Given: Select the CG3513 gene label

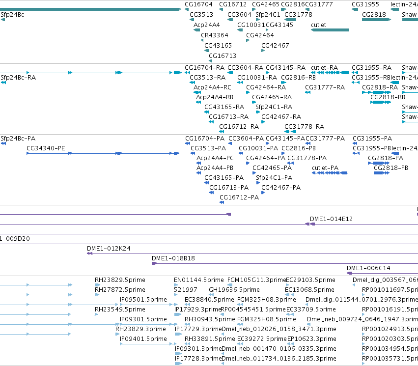Looking at the screenshot, I should [201, 15].
